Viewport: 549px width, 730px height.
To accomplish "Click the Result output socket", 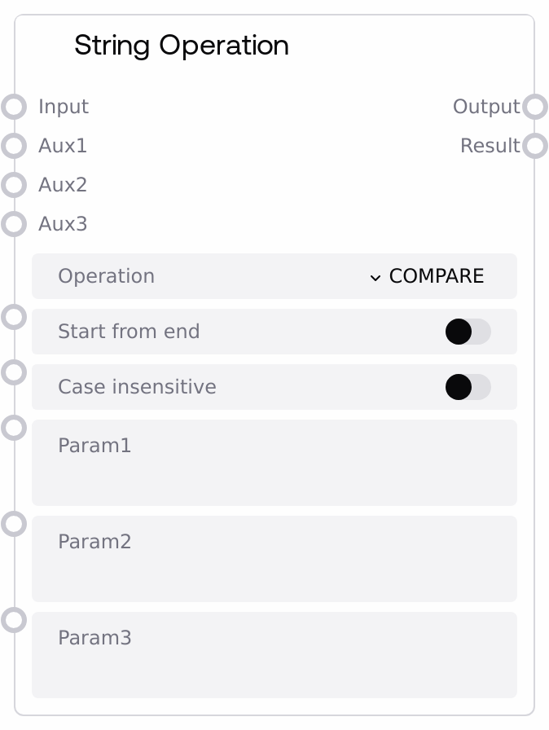I will (x=534, y=146).
